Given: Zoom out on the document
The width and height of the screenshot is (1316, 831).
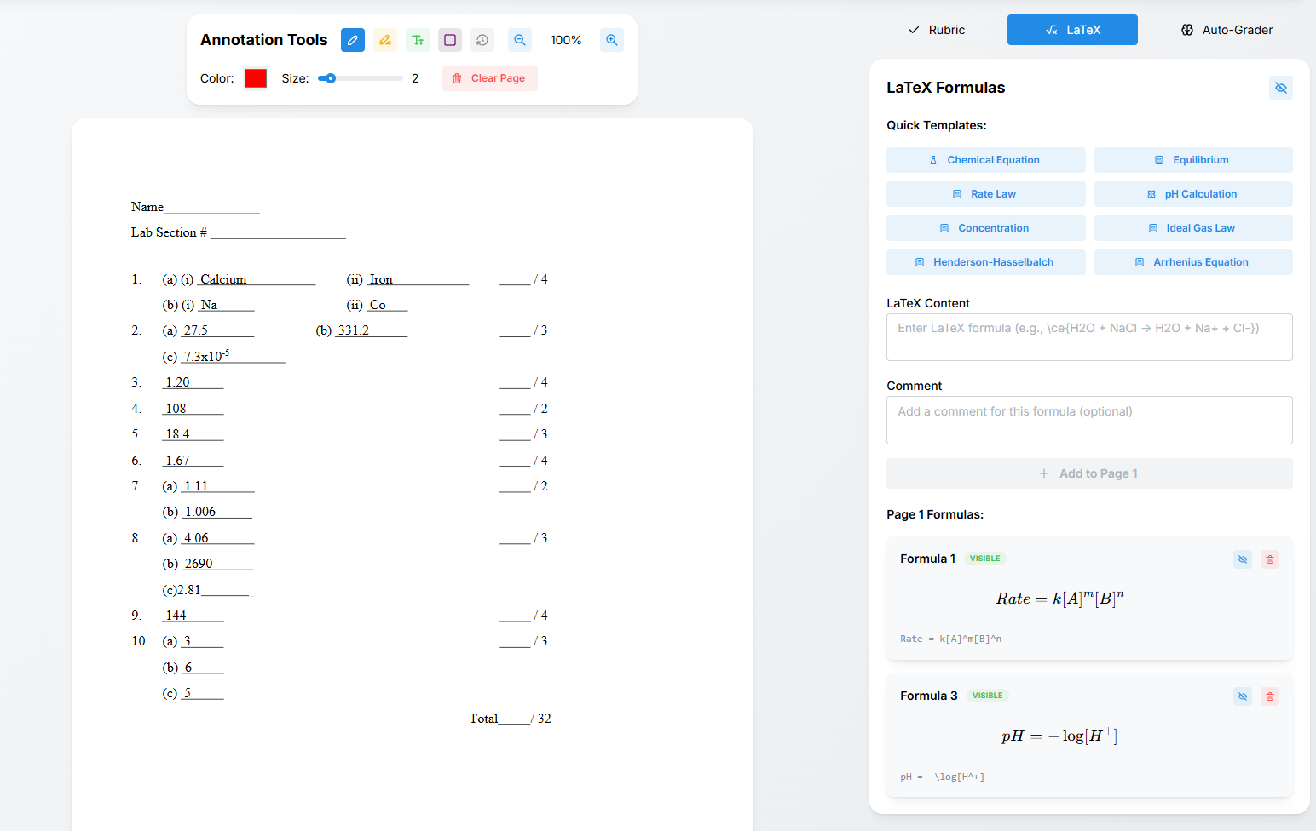Looking at the screenshot, I should [519, 40].
